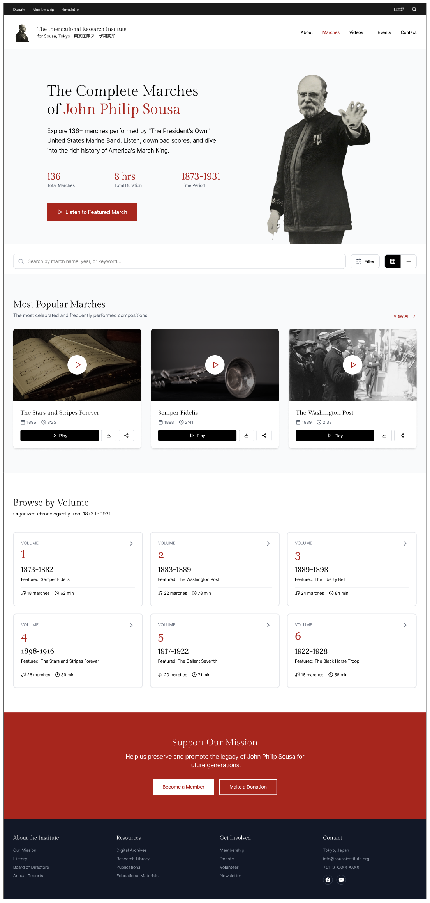This screenshot has width=430, height=903.
Task: Open the Contact menu item
Action: [409, 32]
